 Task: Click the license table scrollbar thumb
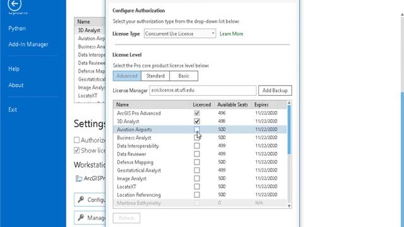click(289, 130)
